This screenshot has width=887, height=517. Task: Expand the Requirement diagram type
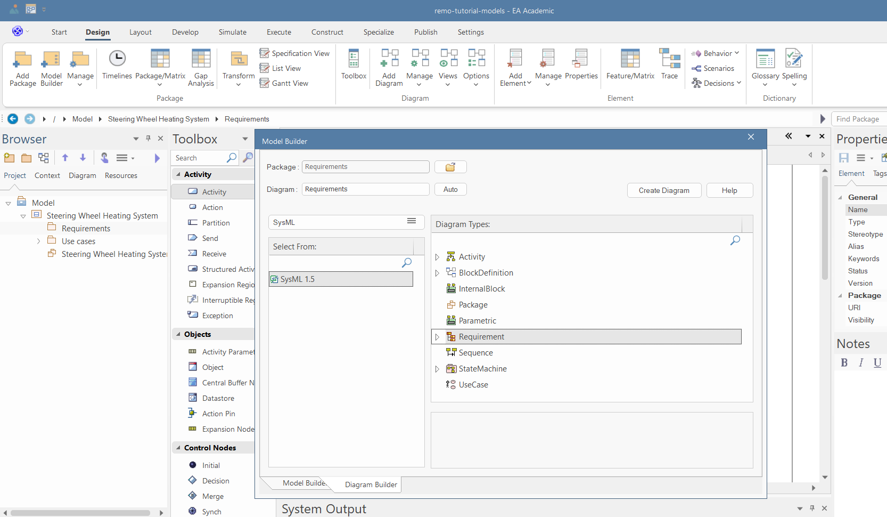coord(437,337)
